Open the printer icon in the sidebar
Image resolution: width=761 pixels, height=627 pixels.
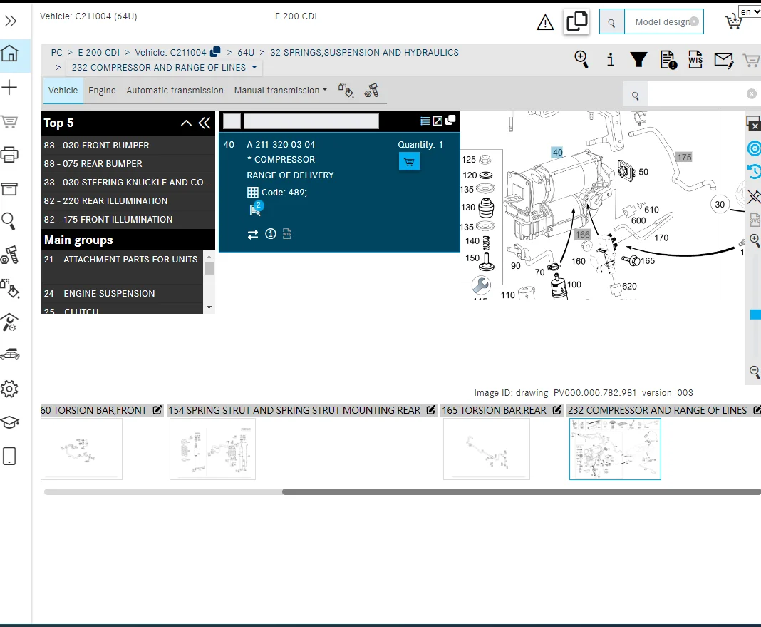9,155
